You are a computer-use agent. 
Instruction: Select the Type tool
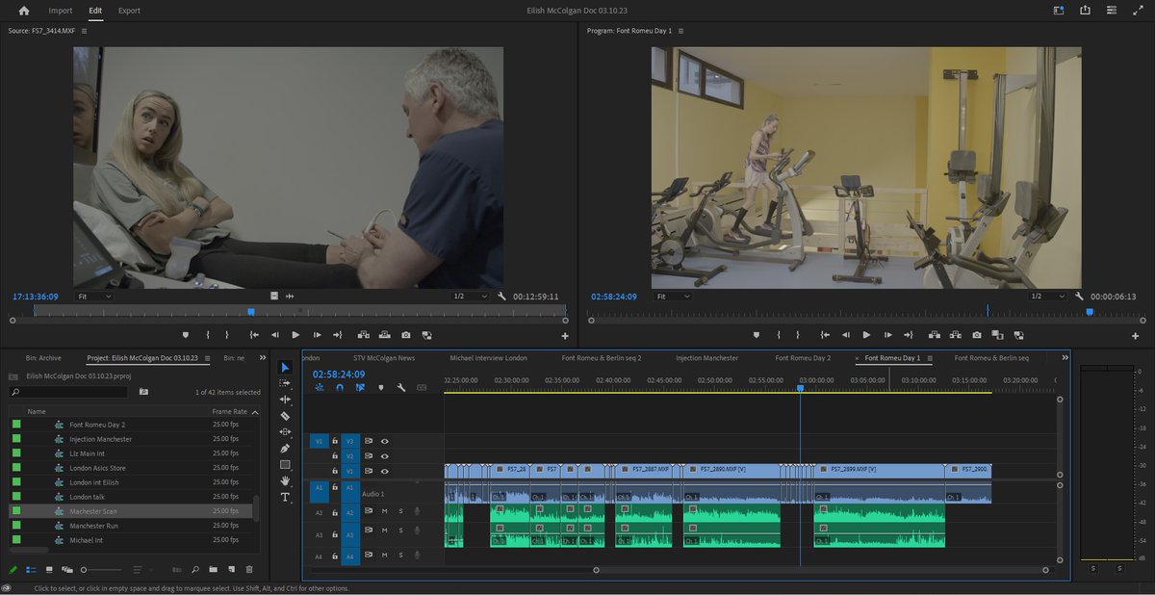[285, 497]
